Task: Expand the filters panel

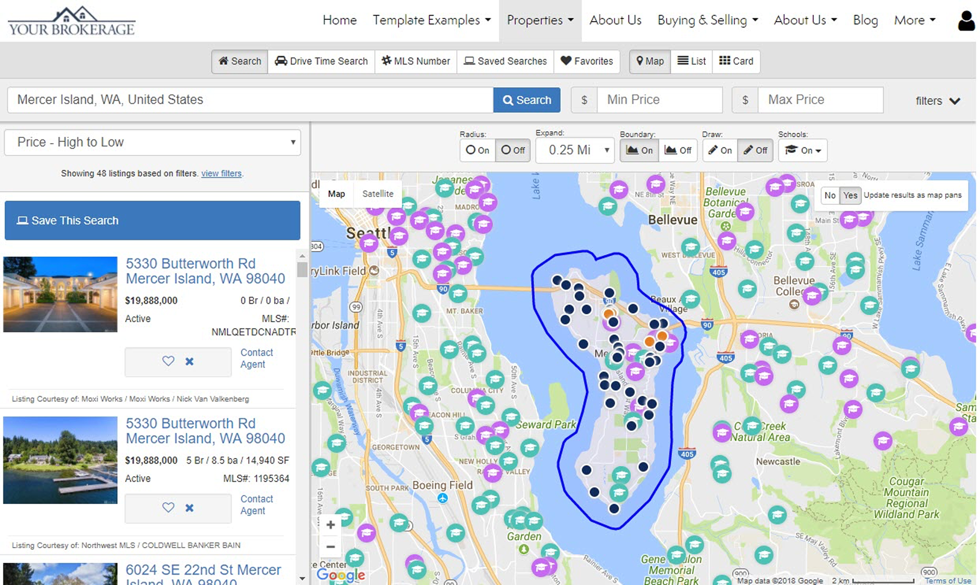Action: point(937,101)
